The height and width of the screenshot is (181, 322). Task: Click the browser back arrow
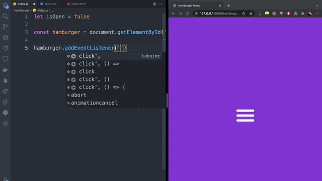[173, 14]
